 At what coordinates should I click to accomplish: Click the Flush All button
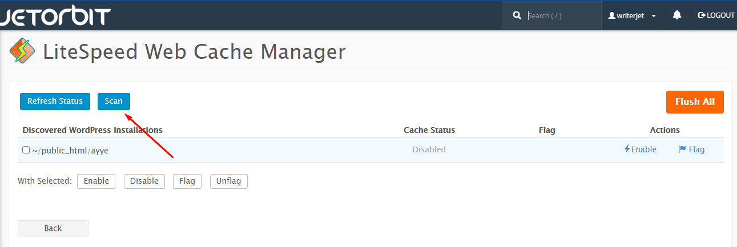pyautogui.click(x=695, y=102)
